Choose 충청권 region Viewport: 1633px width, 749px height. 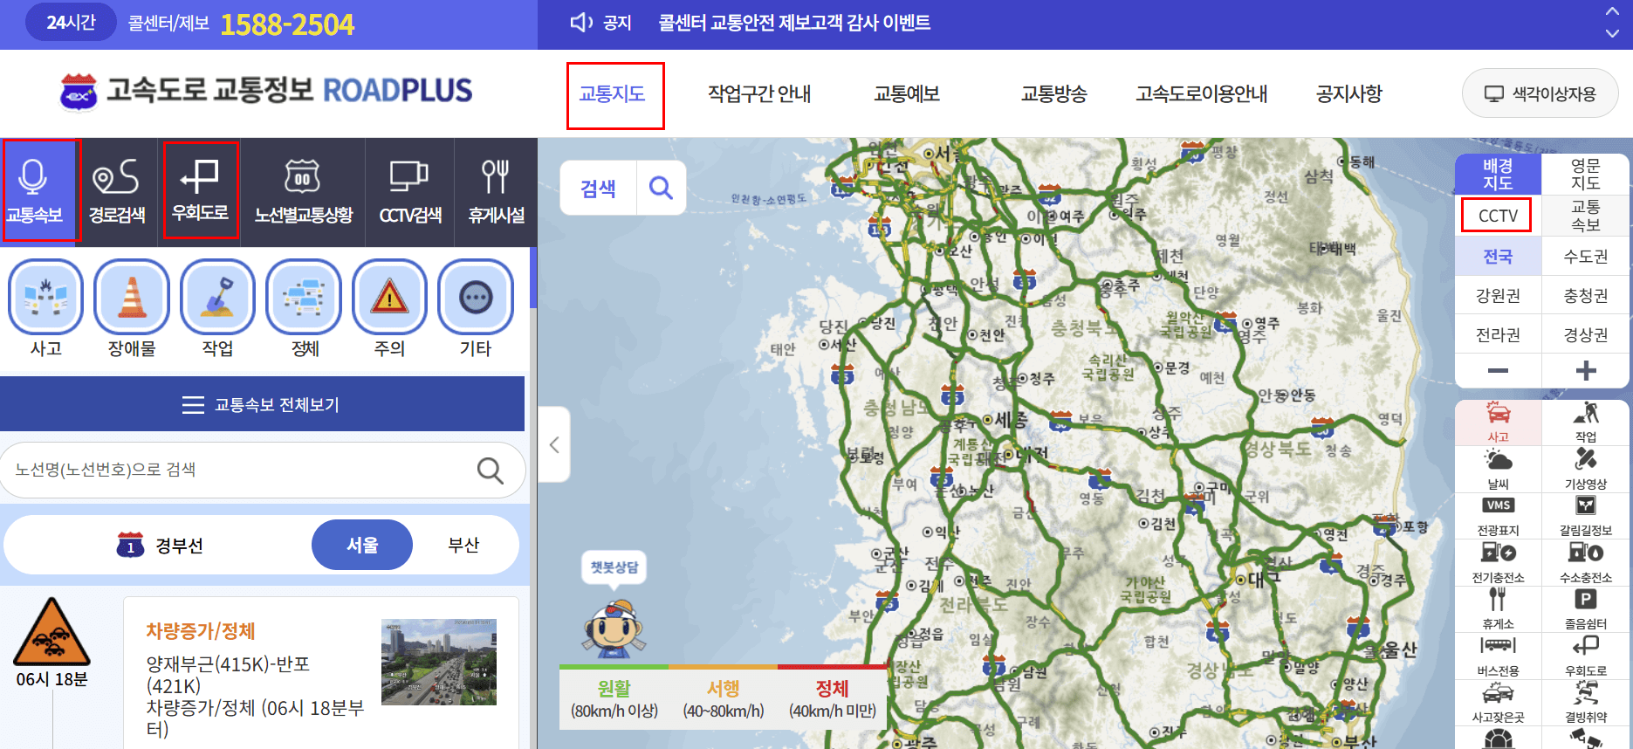[x=1585, y=296]
